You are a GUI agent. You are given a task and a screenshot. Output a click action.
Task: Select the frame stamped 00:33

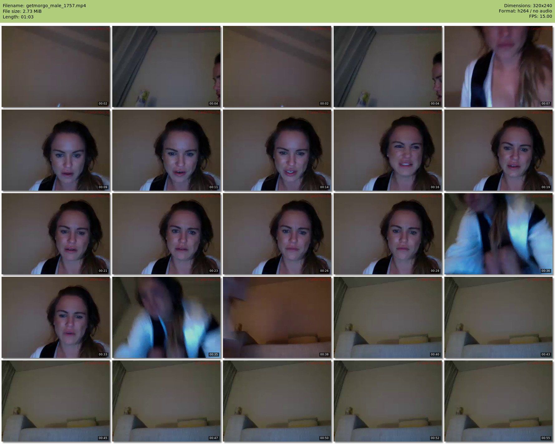tap(55, 317)
